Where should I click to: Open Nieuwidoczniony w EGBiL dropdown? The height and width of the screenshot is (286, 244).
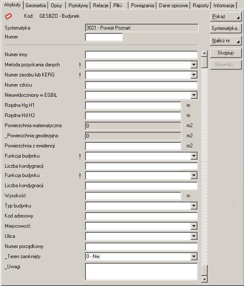(194, 95)
